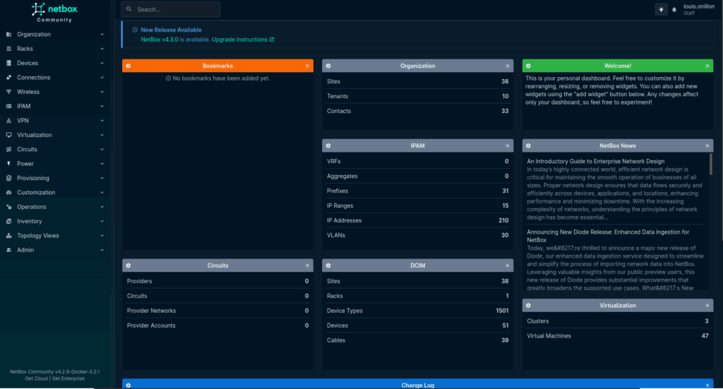Close the Virtualization widget
Viewport: 723px width, 389px height.
(707, 306)
